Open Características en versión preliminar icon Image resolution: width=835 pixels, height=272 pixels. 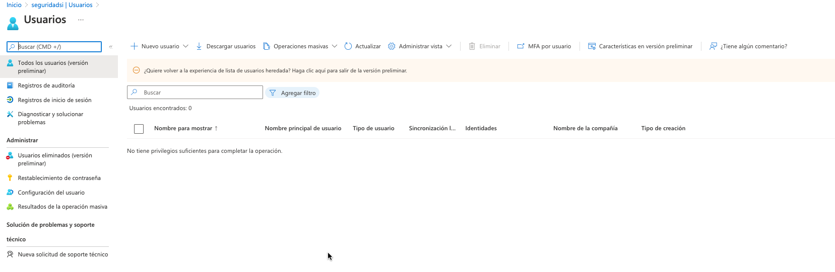tap(592, 46)
